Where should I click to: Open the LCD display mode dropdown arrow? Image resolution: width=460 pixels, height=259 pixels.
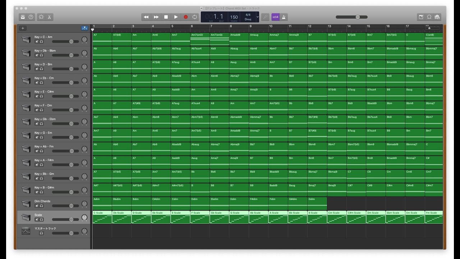(257, 17)
